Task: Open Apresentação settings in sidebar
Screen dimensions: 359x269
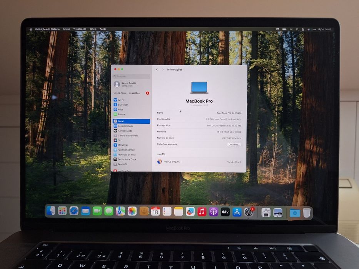Action: pyautogui.click(x=132, y=131)
